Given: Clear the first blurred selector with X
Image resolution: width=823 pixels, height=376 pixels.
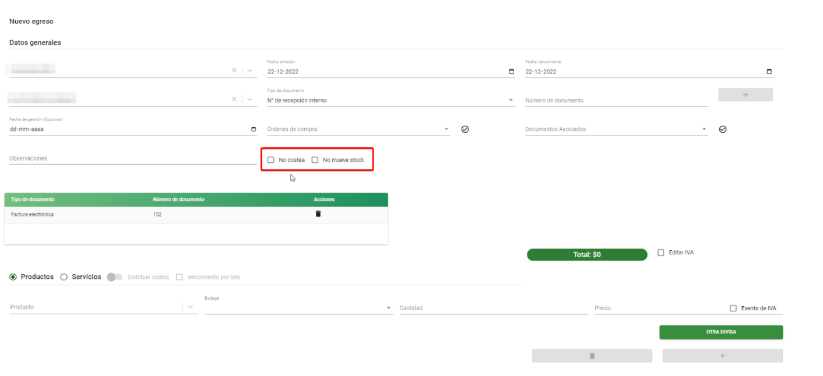Looking at the screenshot, I should pos(234,70).
